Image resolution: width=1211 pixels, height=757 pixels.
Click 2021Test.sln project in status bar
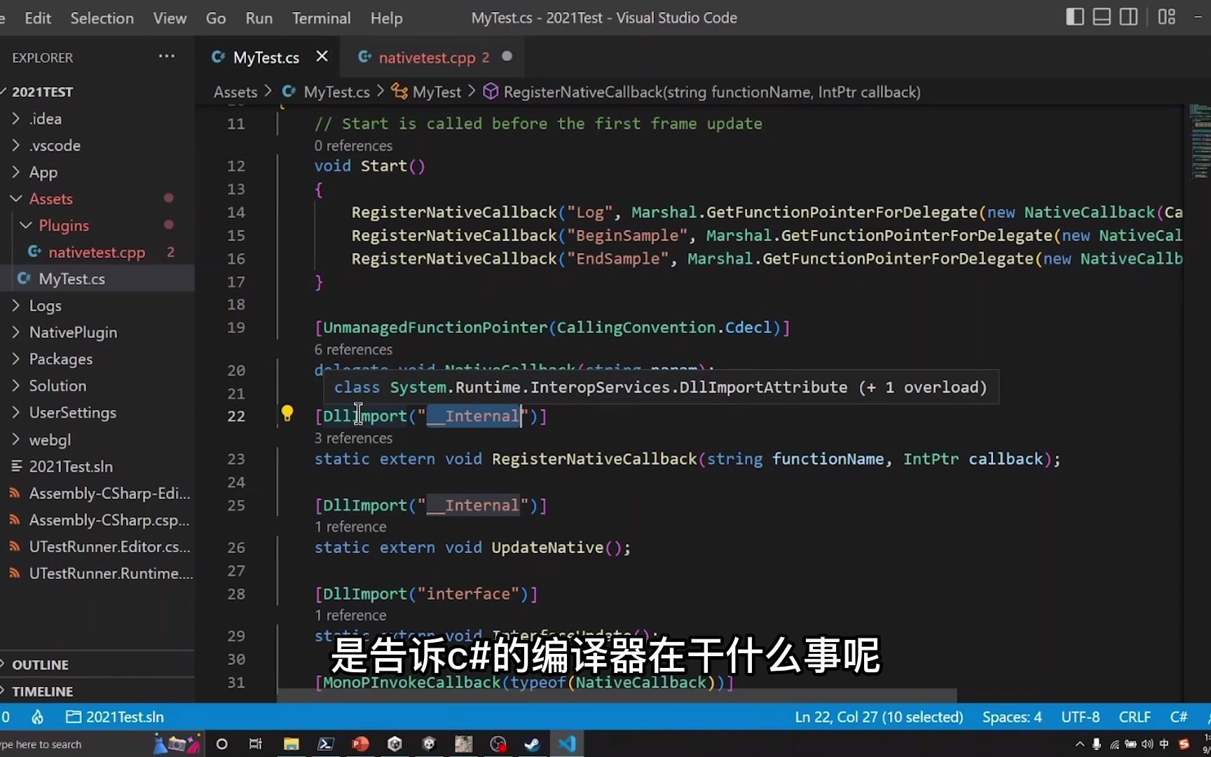click(115, 717)
